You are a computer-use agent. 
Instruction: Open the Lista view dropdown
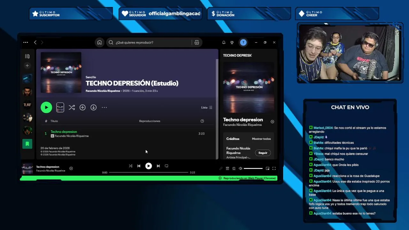click(207, 108)
